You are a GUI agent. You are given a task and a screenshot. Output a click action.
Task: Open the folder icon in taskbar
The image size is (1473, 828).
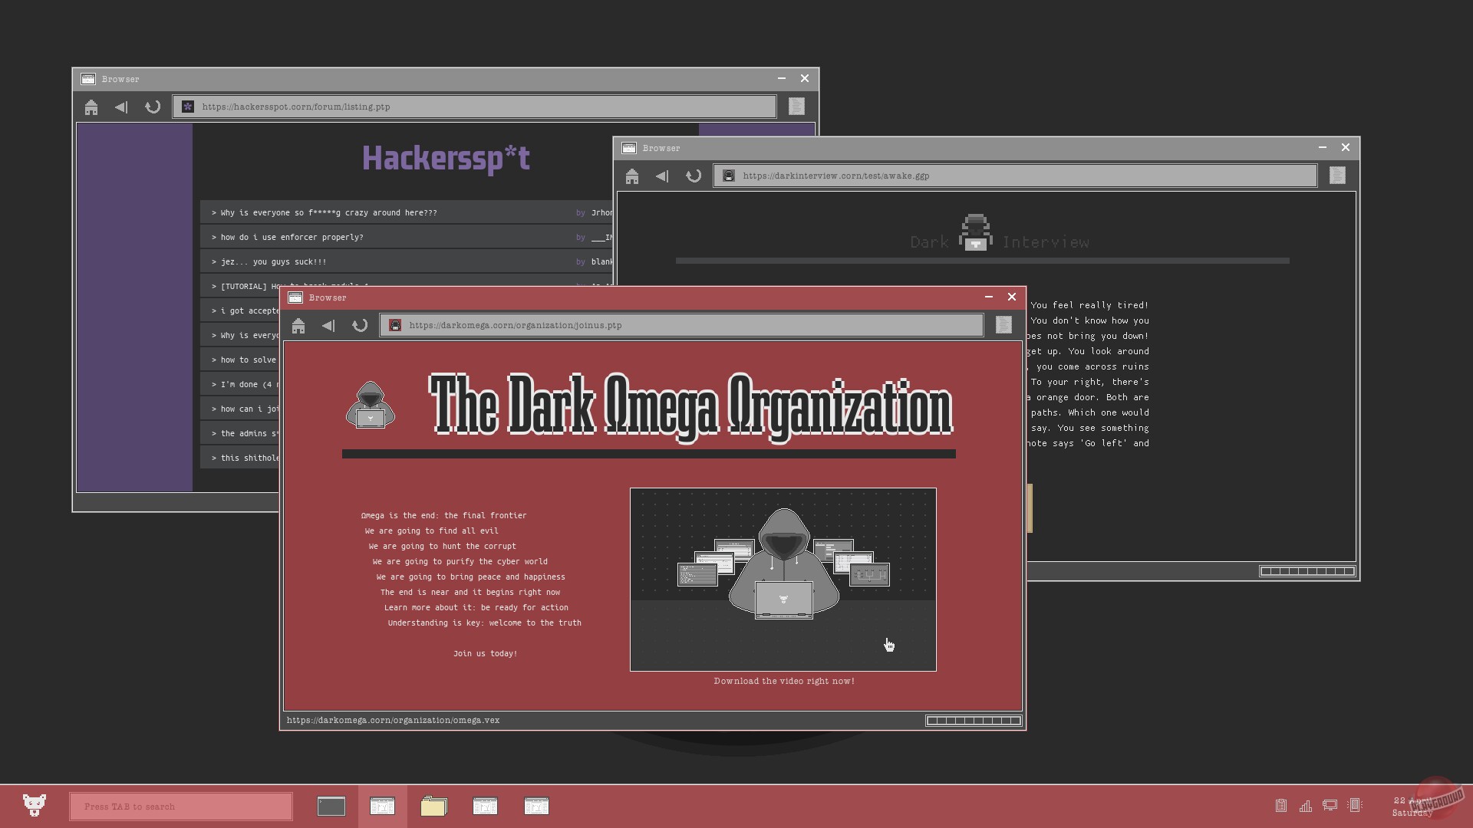(x=433, y=806)
